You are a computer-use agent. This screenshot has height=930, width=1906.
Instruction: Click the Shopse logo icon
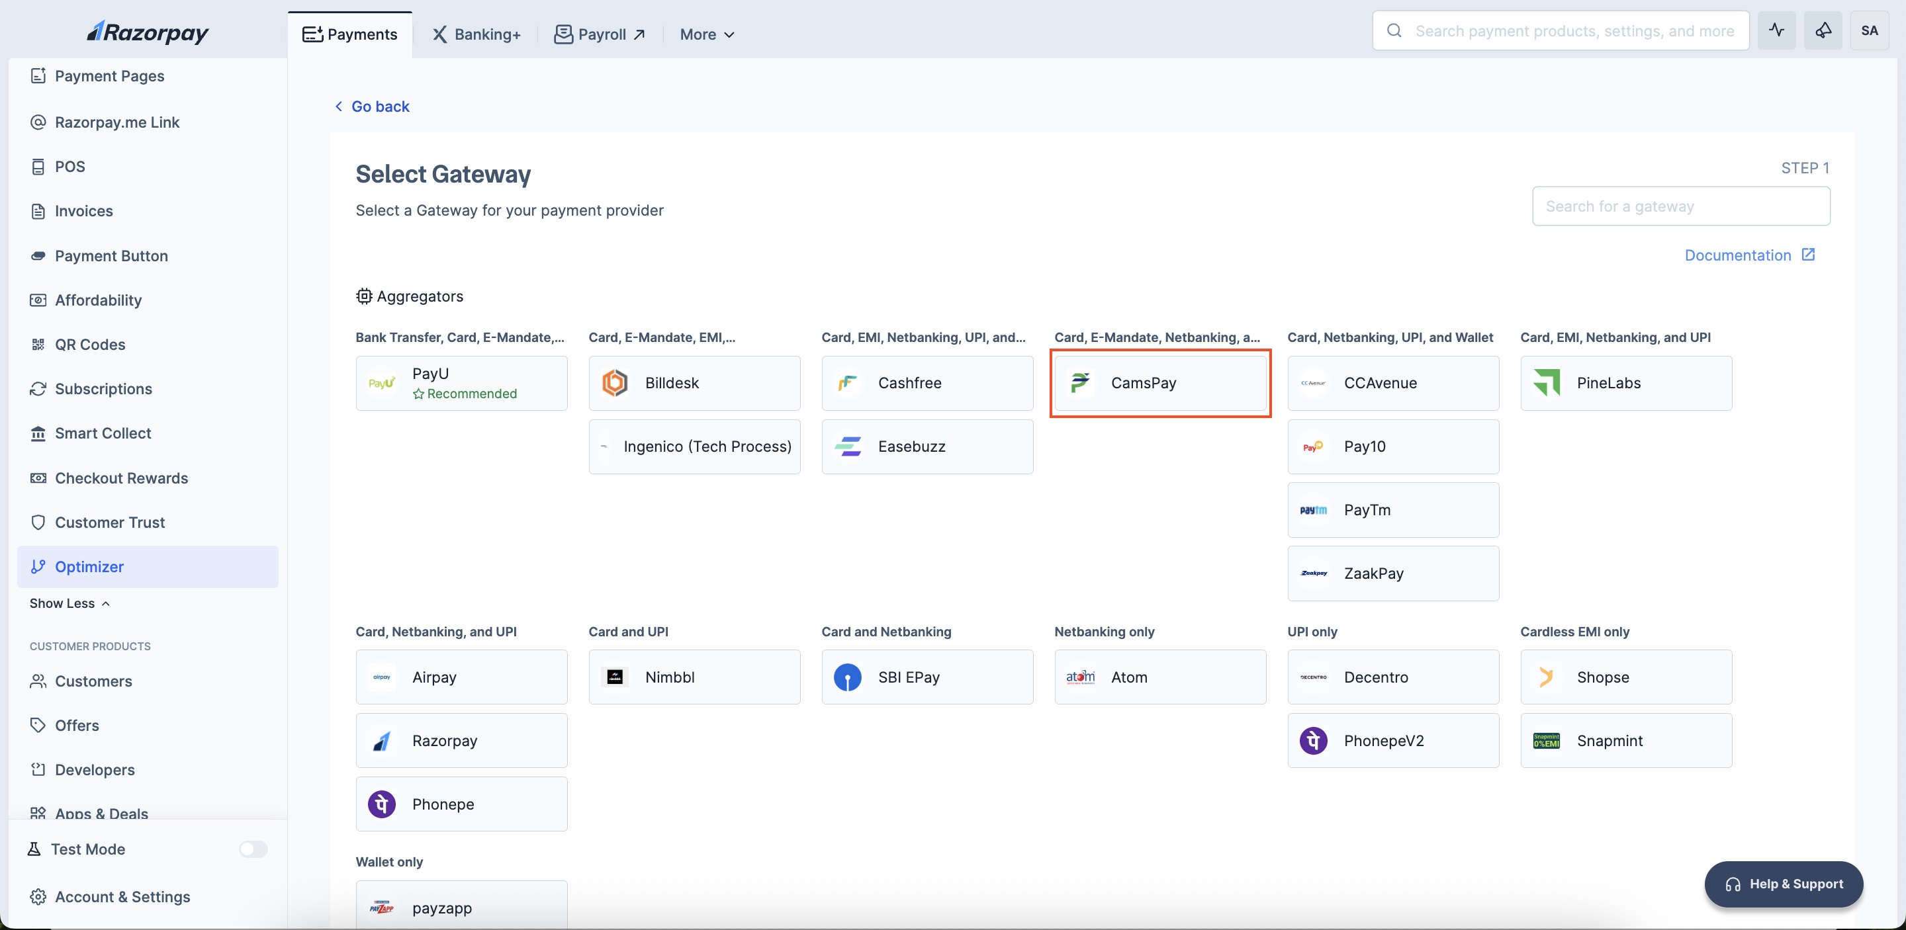pos(1547,677)
